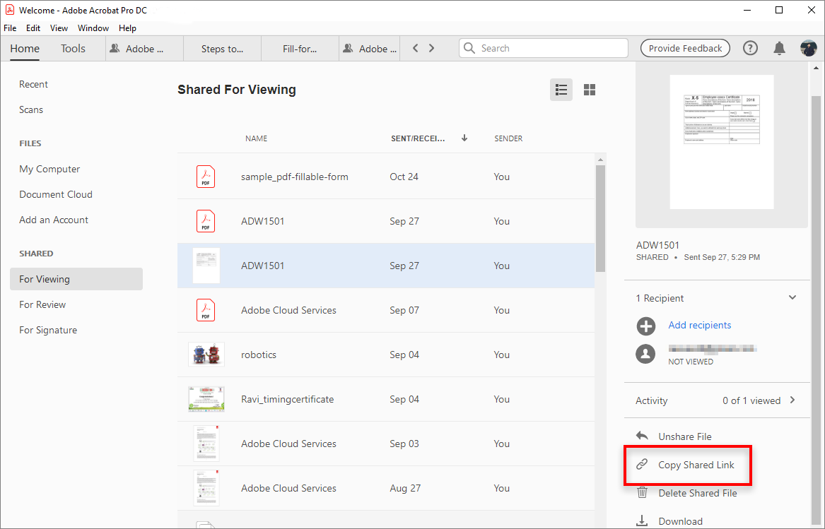
Task: Click the Download icon
Action: [x=642, y=521]
